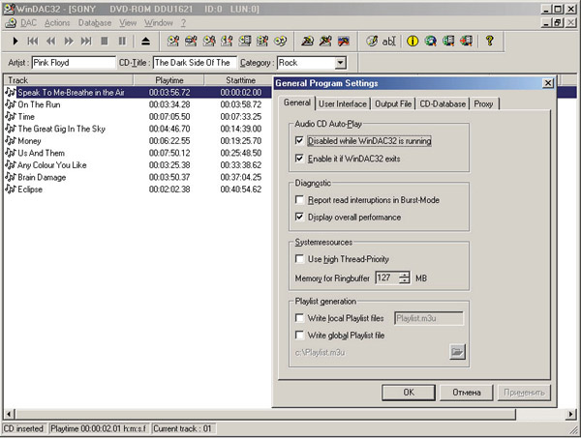Click the Отмена cancel button
This screenshot has width=581, height=438.
coord(466,393)
